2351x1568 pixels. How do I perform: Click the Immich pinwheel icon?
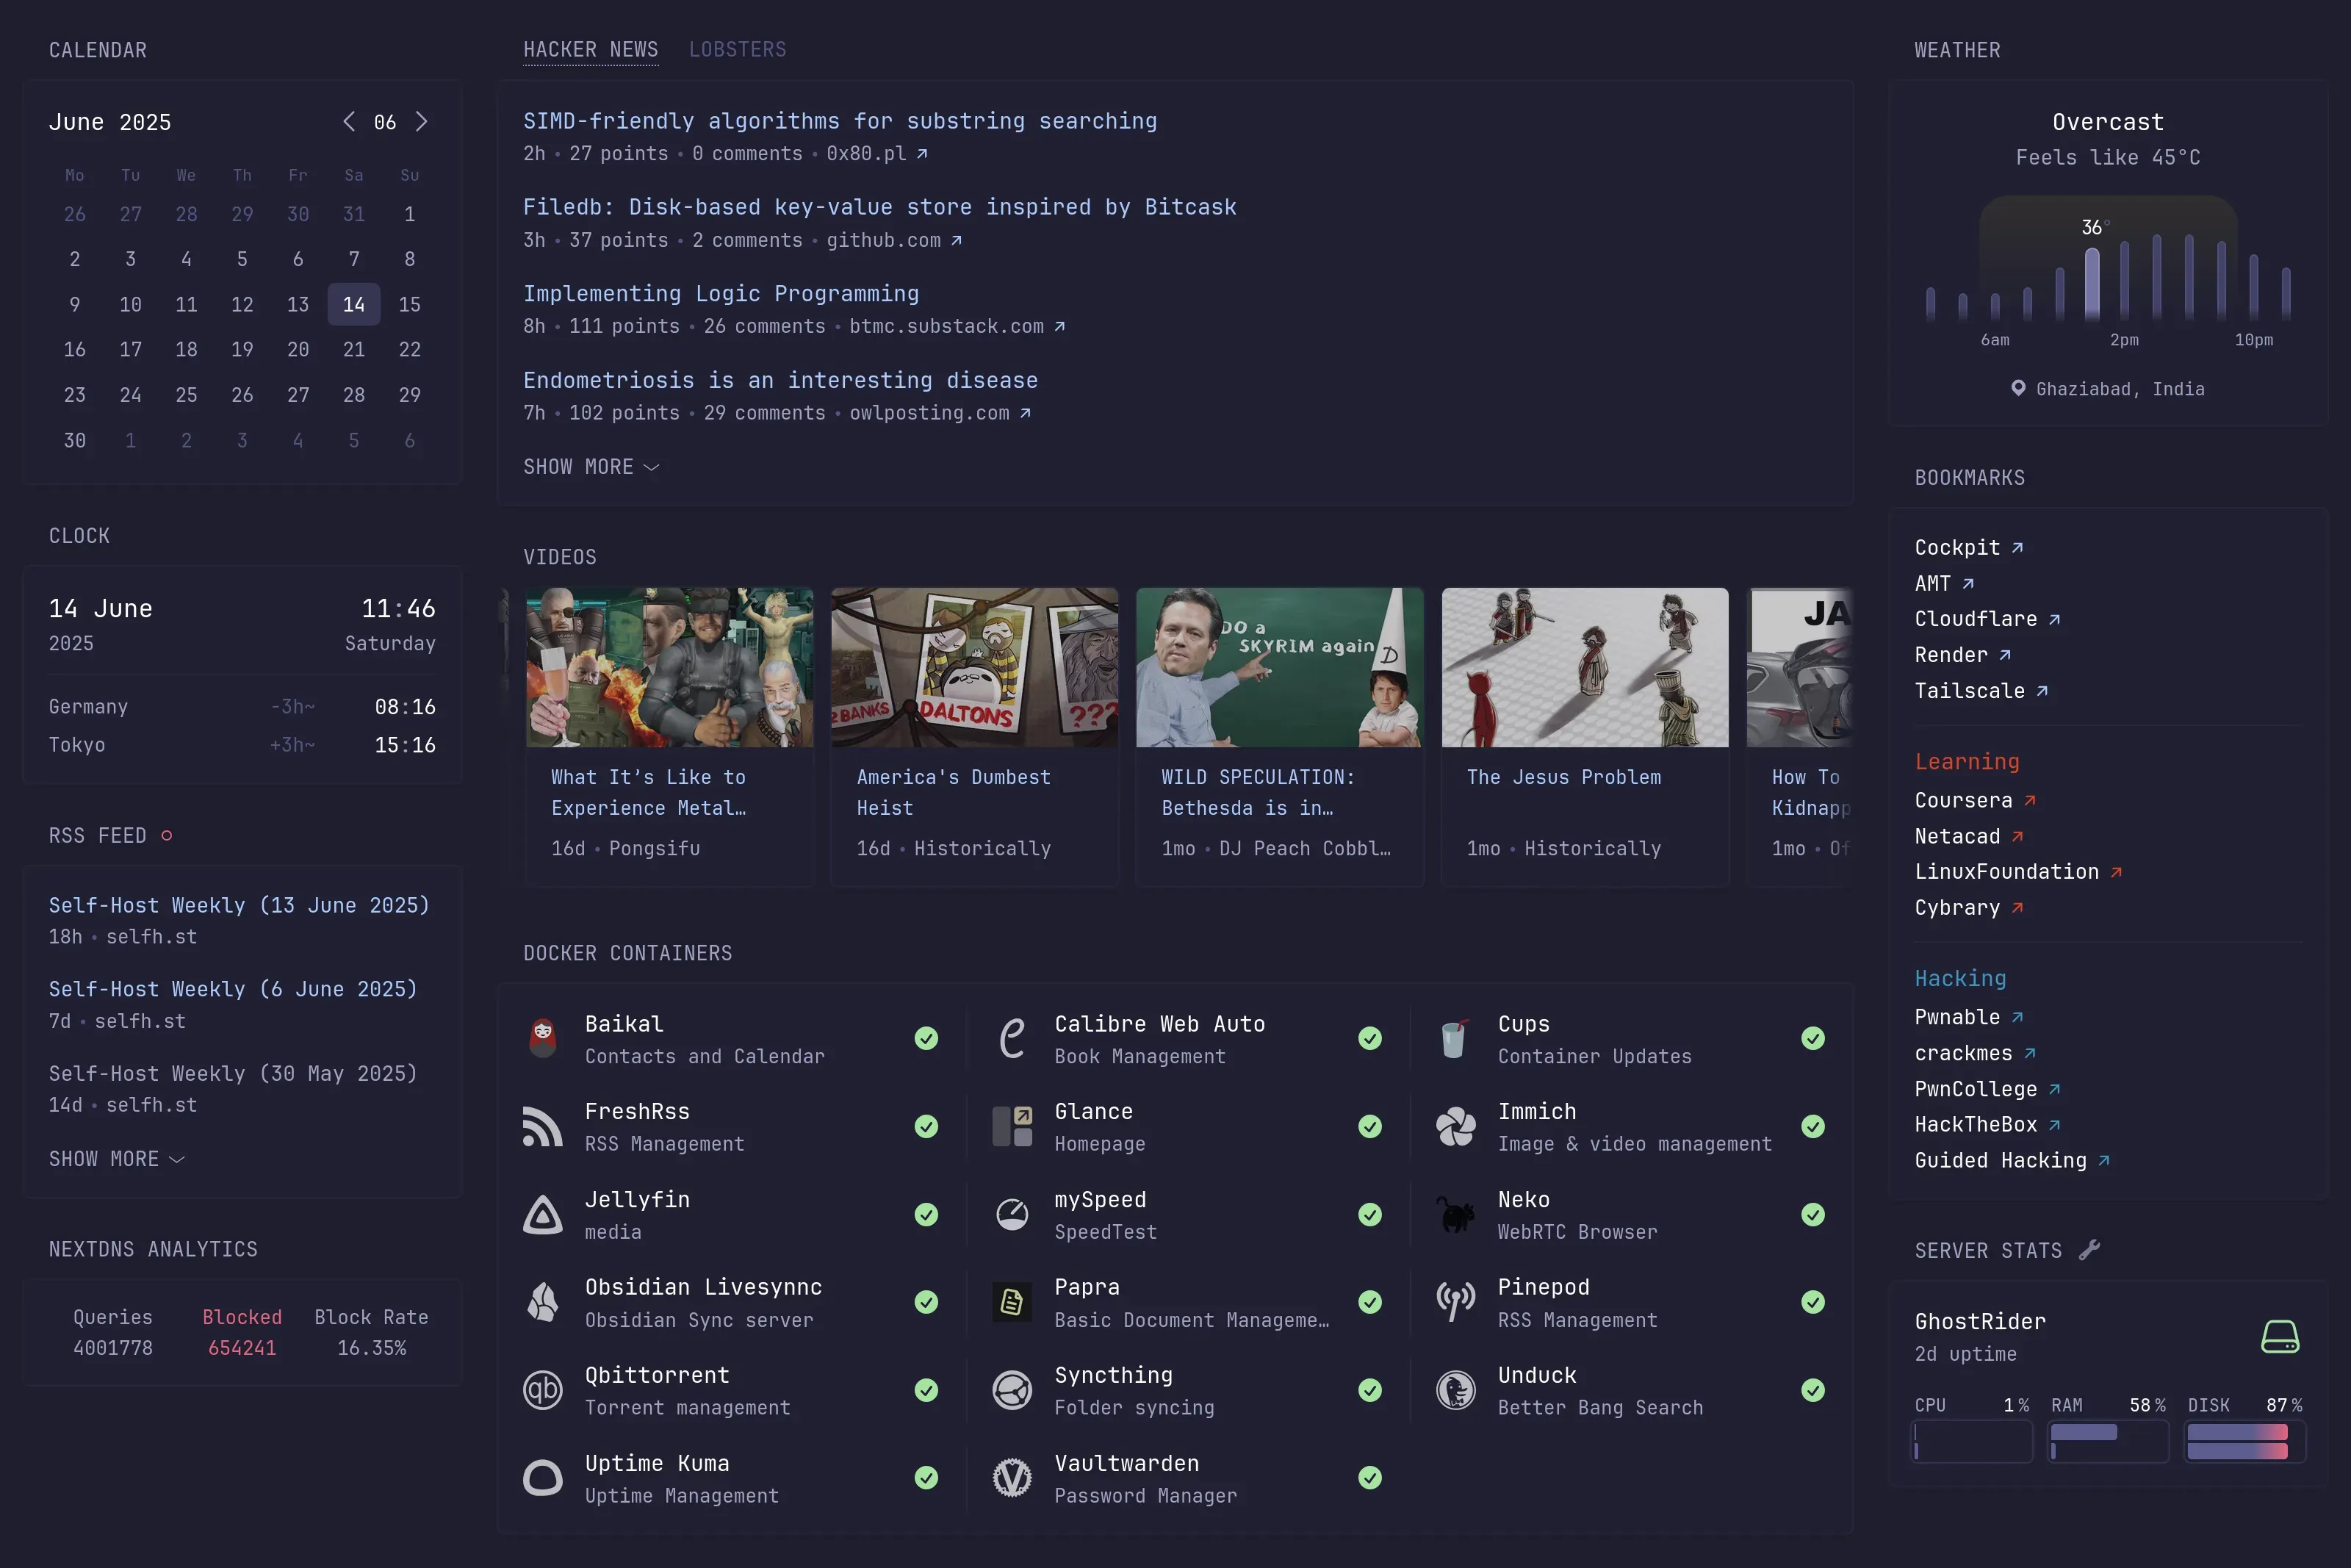point(1455,1127)
